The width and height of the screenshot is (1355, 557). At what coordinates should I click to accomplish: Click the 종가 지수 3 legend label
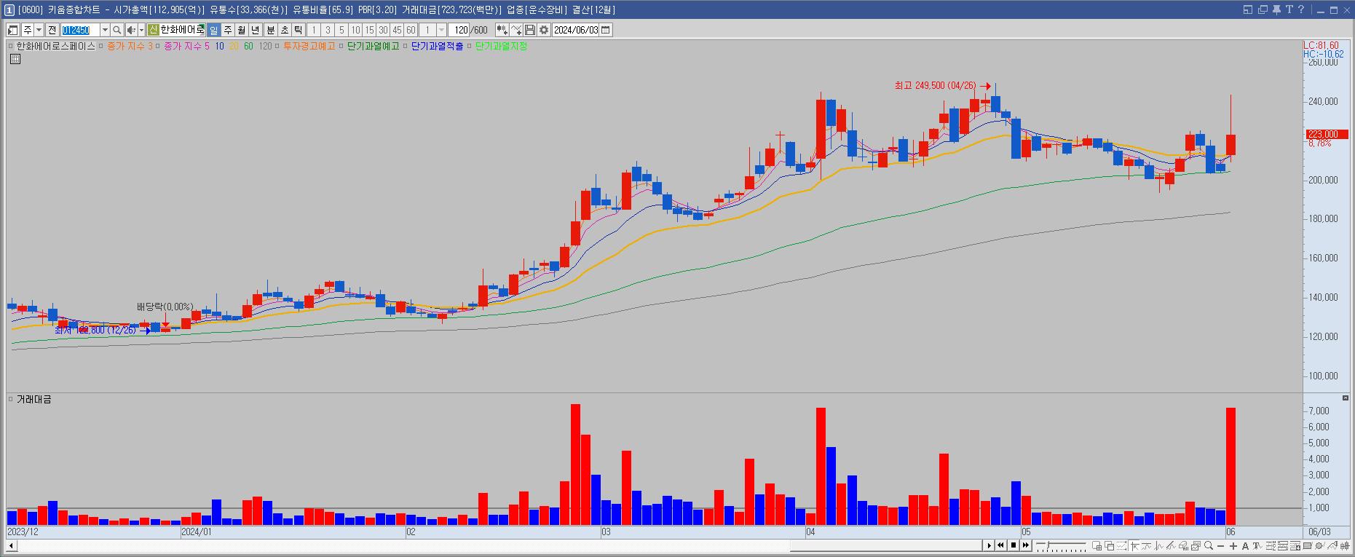tap(130, 46)
